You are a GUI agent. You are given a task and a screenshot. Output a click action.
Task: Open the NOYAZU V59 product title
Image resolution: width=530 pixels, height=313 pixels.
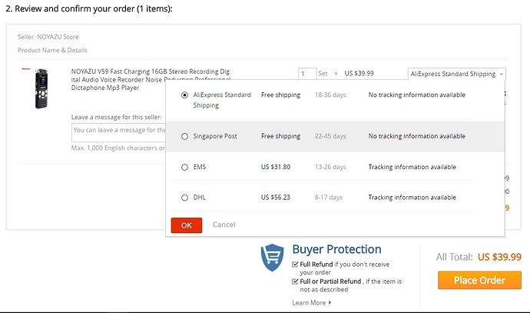pyautogui.click(x=151, y=79)
